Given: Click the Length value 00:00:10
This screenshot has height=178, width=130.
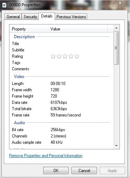Looking at the screenshot, I should (x=58, y=84).
